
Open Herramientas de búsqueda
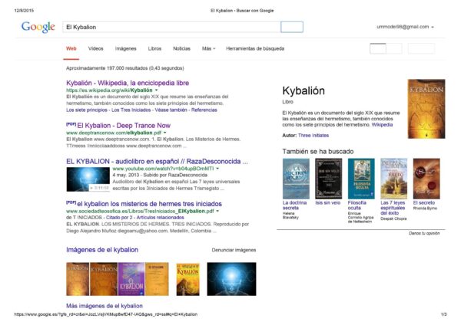[x=255, y=49]
